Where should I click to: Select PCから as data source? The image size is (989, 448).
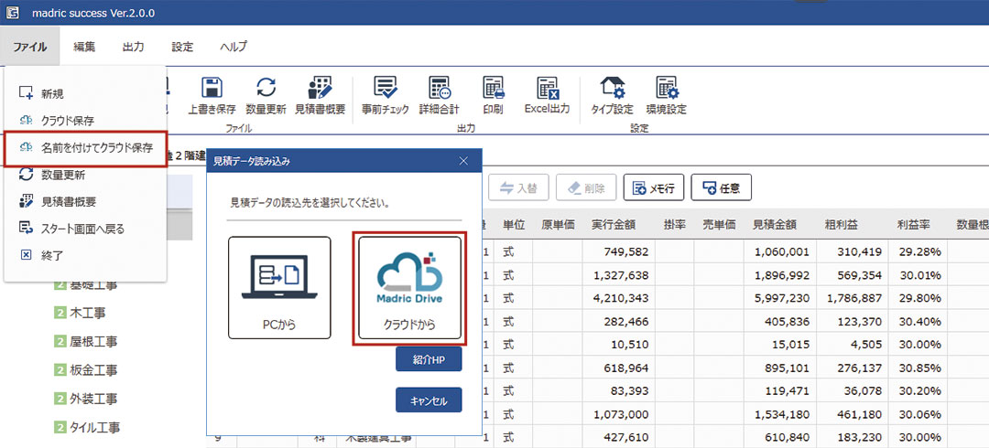279,288
